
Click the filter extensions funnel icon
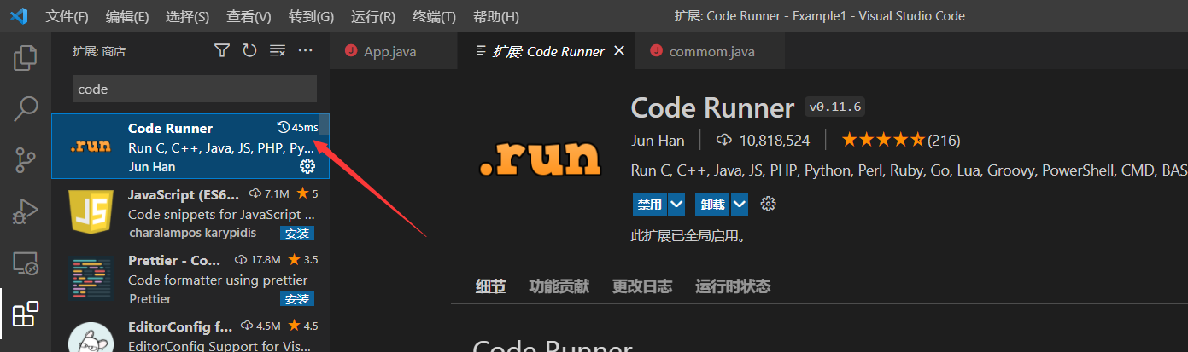tap(222, 51)
